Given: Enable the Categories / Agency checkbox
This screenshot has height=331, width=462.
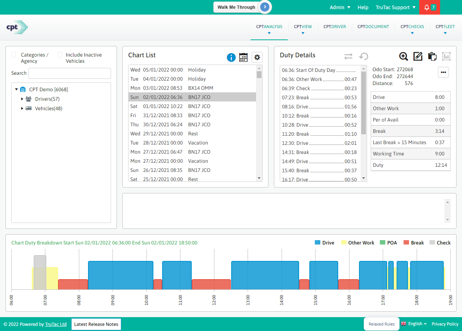Looking at the screenshot, I should pos(14,55).
